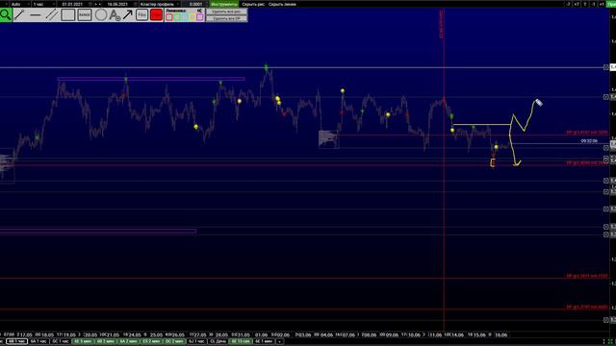Select the parallel channel lines tool
The image size is (616, 346).
point(52,15)
